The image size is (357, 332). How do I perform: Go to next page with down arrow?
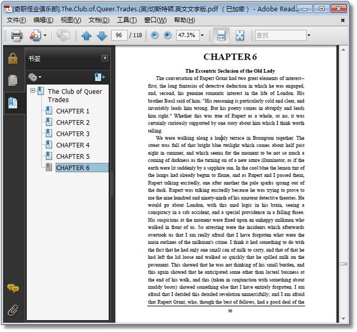(x=102, y=36)
